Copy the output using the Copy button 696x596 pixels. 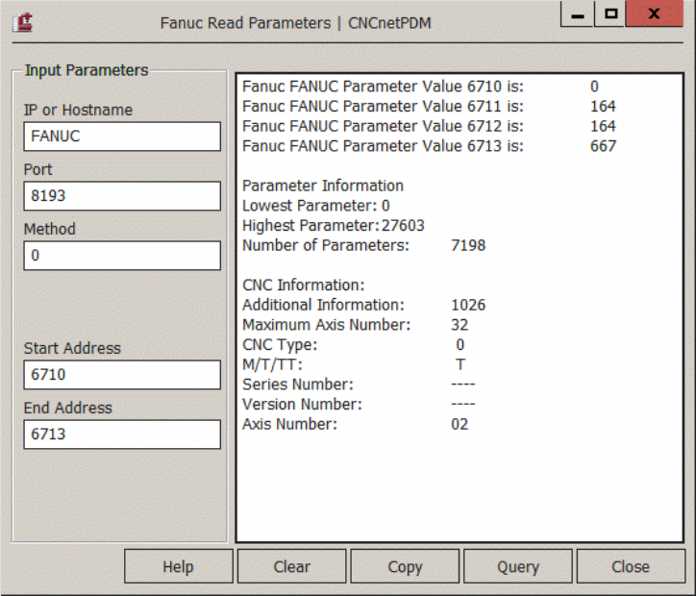point(405,566)
